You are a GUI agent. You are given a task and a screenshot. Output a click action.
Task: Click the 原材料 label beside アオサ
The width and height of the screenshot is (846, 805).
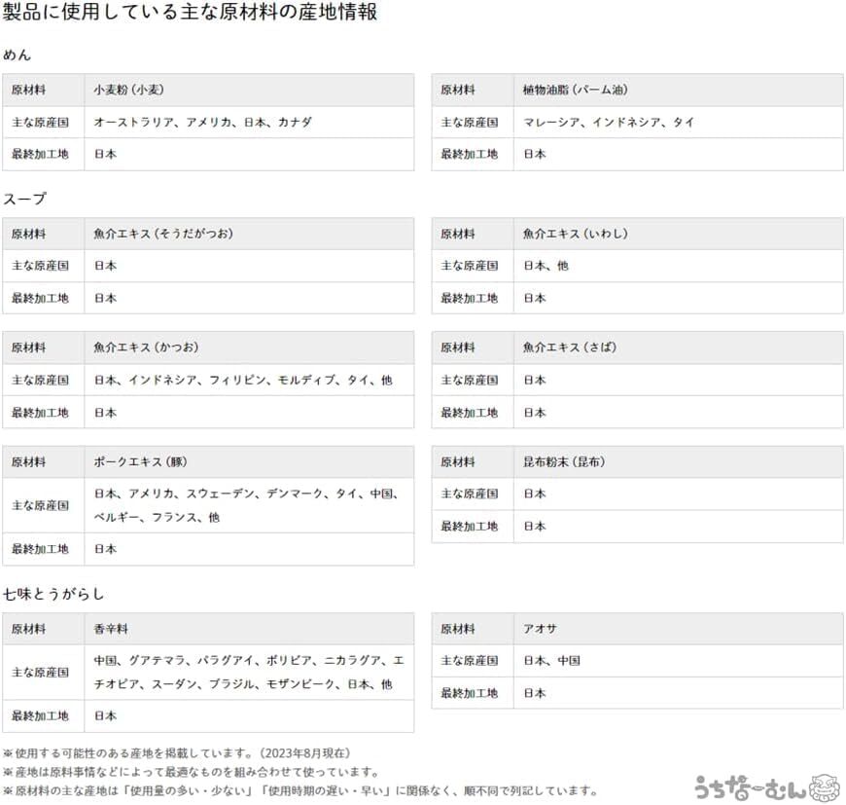(458, 629)
